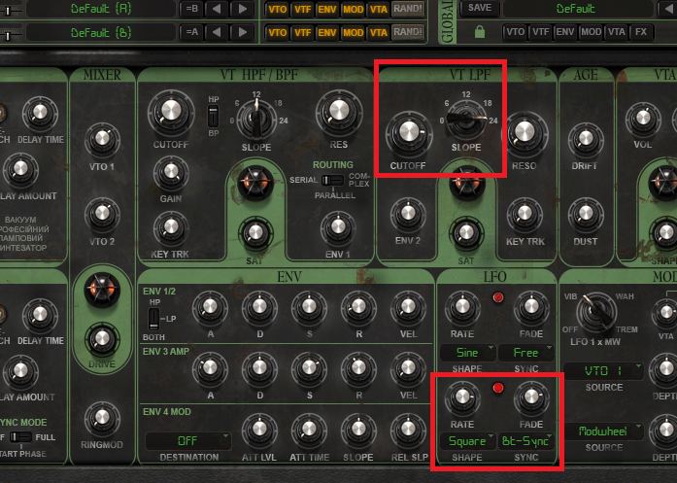Click the SAVE button
Screen dimensions: 677x483
(479, 8)
